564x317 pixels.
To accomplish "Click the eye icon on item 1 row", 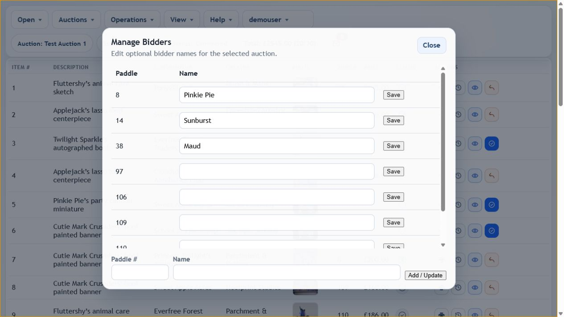I will point(475,88).
